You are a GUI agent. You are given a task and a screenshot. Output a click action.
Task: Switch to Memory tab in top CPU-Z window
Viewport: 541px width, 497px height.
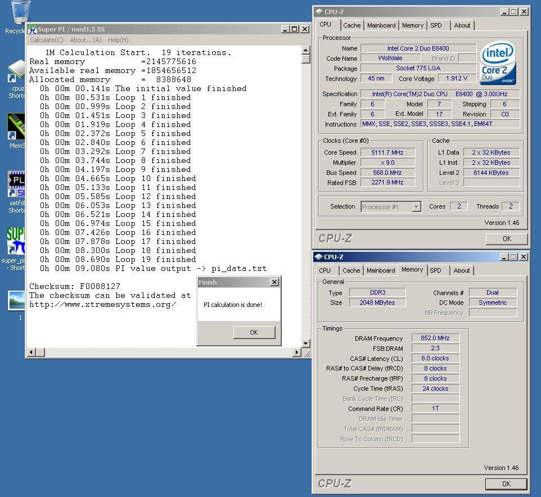[413, 25]
